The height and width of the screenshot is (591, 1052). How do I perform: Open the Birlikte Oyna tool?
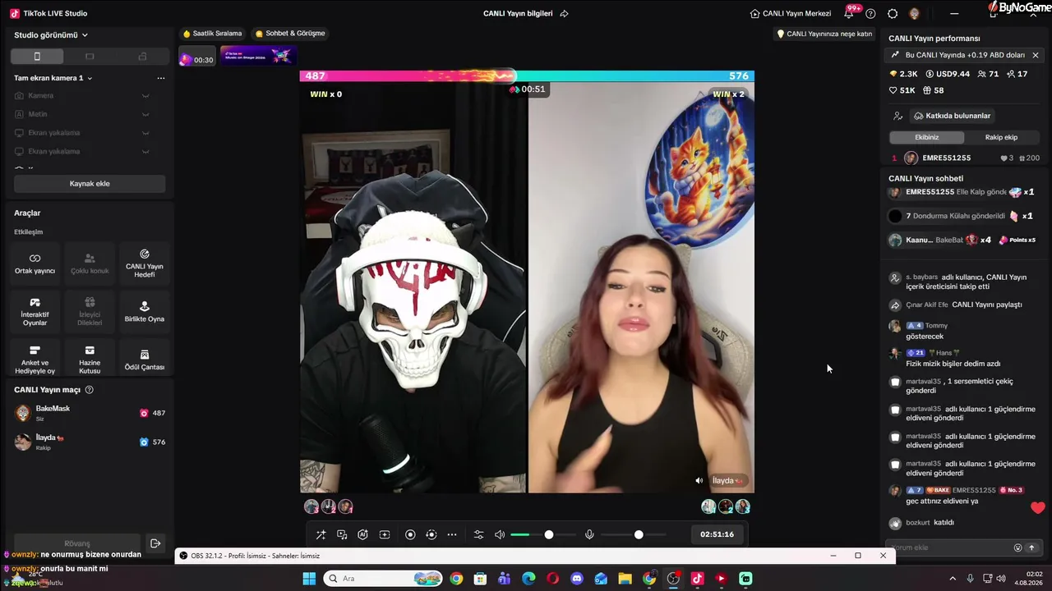tap(145, 312)
